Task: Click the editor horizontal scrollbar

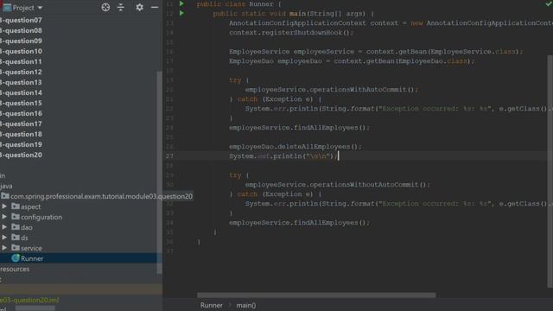Action: click(x=316, y=295)
